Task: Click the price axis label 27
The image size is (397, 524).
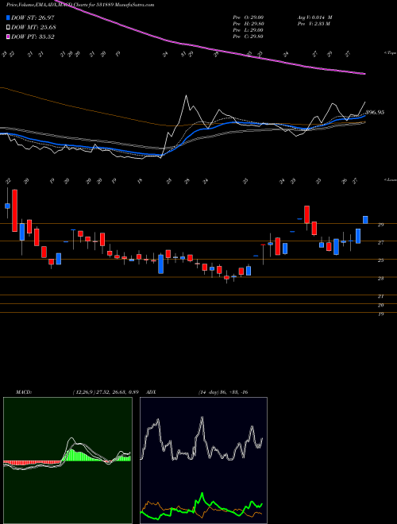Action: [380, 243]
